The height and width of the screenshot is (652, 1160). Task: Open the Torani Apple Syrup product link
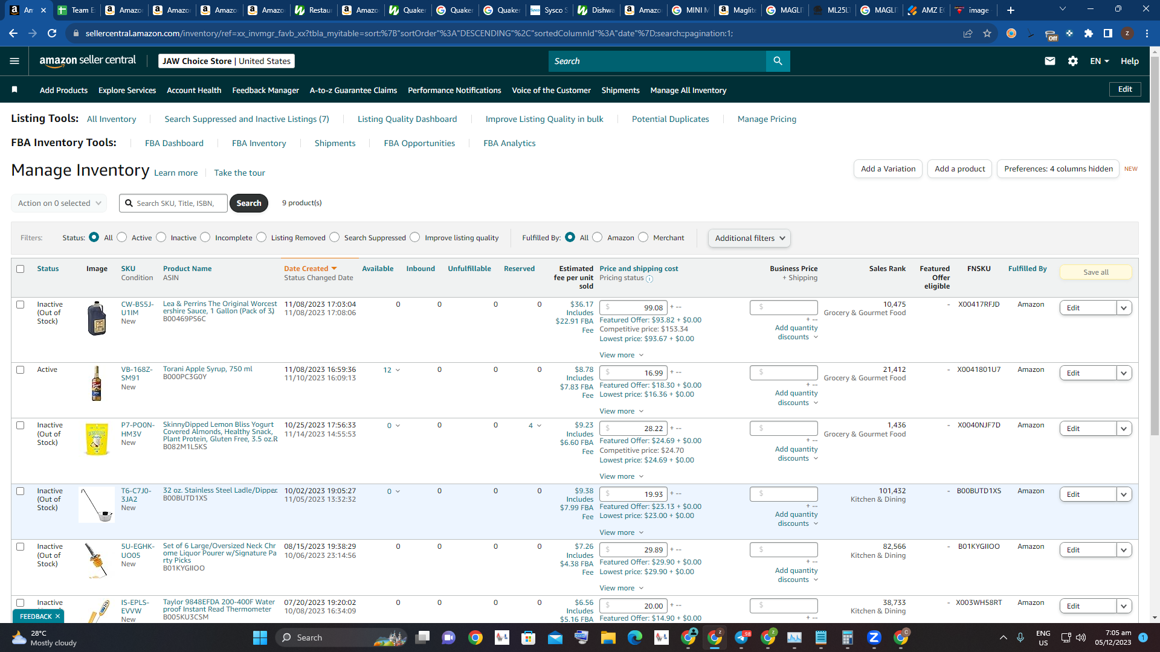click(x=207, y=369)
